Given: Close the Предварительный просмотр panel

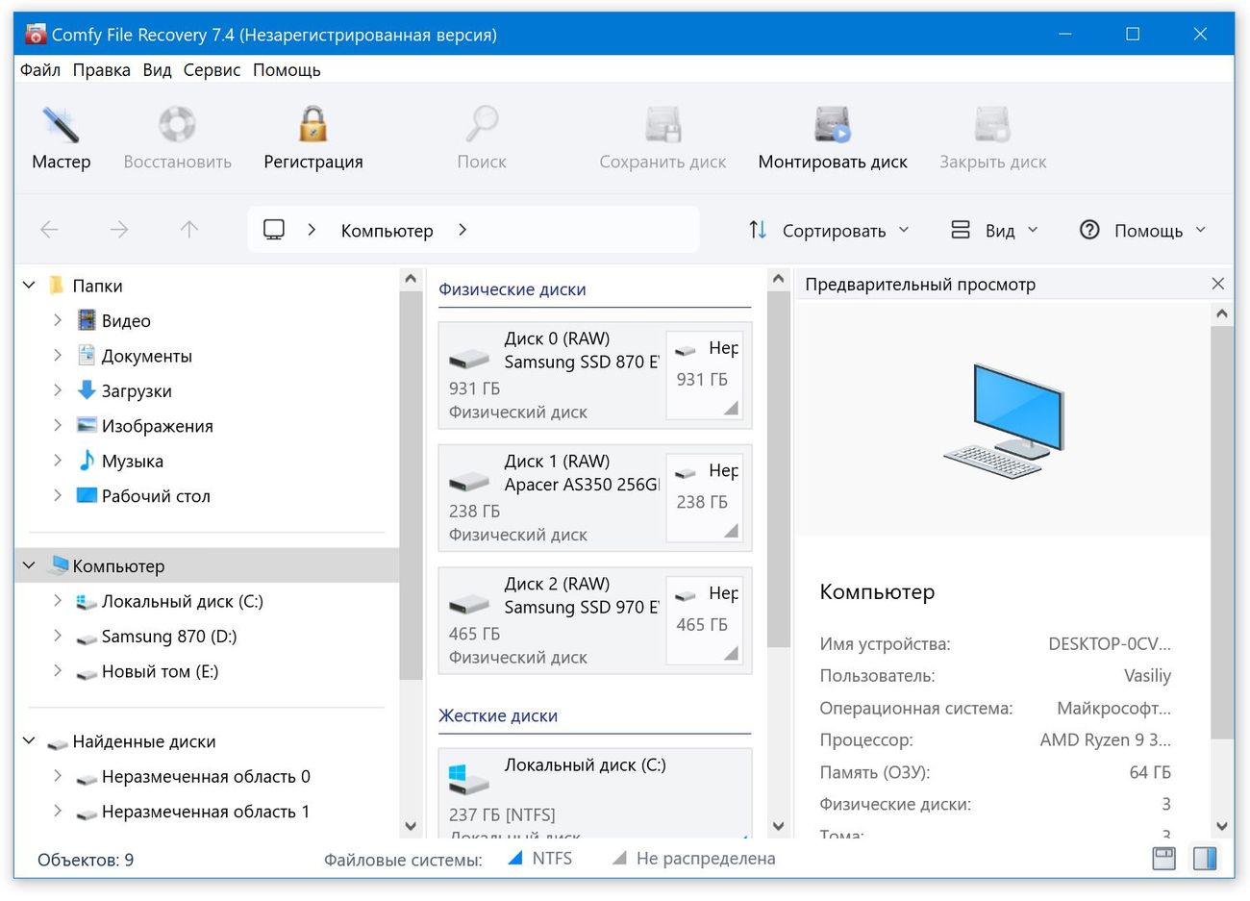Looking at the screenshot, I should pyautogui.click(x=1218, y=284).
